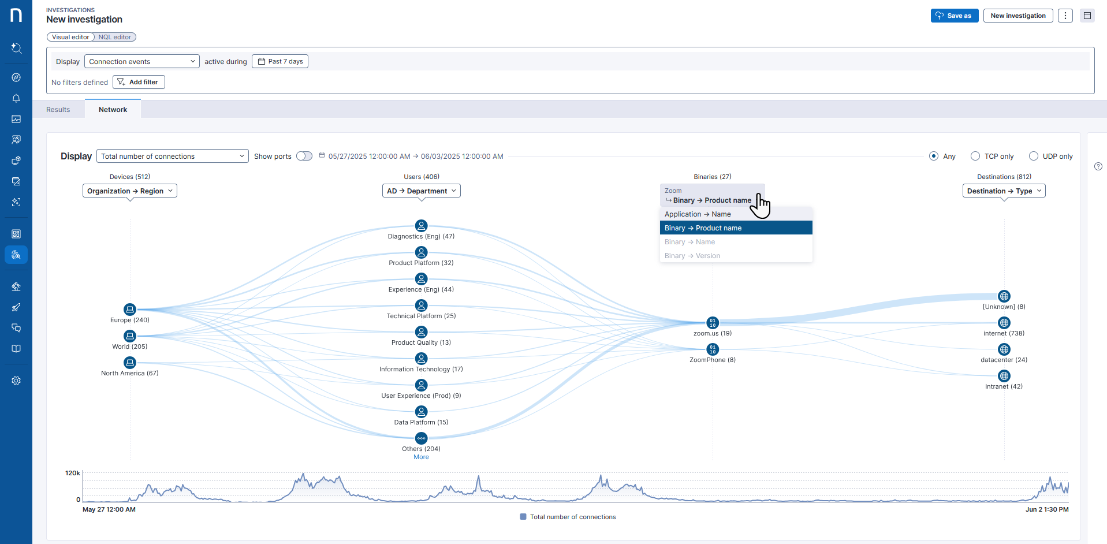
Task: Select the TCP only radio button
Action: coord(975,156)
